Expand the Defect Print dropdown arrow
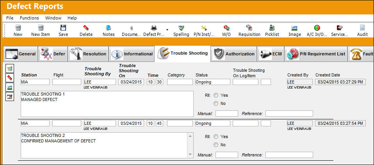This screenshot has height=165, width=374. pos(167,30)
